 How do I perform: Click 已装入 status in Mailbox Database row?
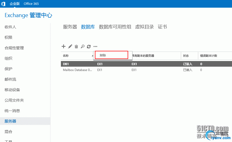pos(187,70)
